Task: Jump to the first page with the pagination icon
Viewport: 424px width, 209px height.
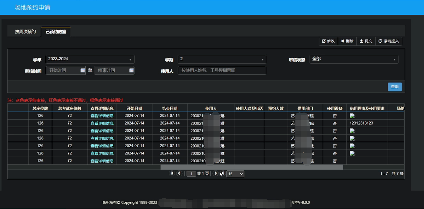Action: coord(172,173)
